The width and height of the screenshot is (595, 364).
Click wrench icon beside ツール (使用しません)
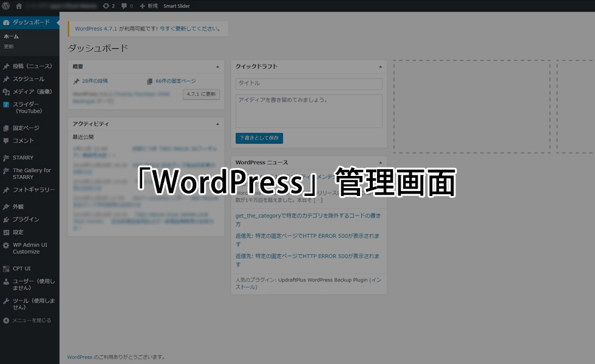pyautogui.click(x=6, y=301)
